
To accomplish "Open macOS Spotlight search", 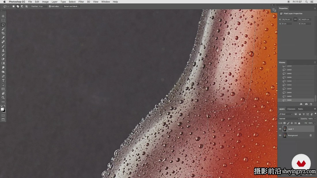I will 307,2.
